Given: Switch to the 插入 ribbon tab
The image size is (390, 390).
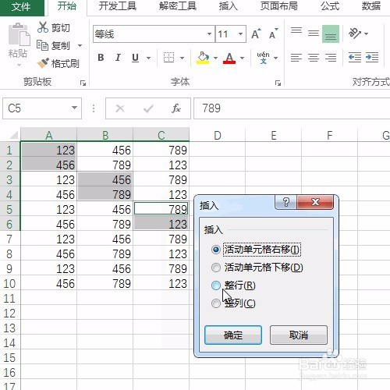Looking at the screenshot, I should (229, 6).
